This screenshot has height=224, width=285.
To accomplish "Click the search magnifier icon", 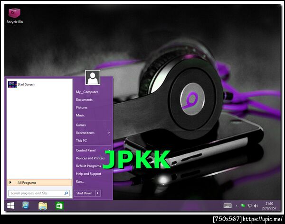I will [66, 193].
